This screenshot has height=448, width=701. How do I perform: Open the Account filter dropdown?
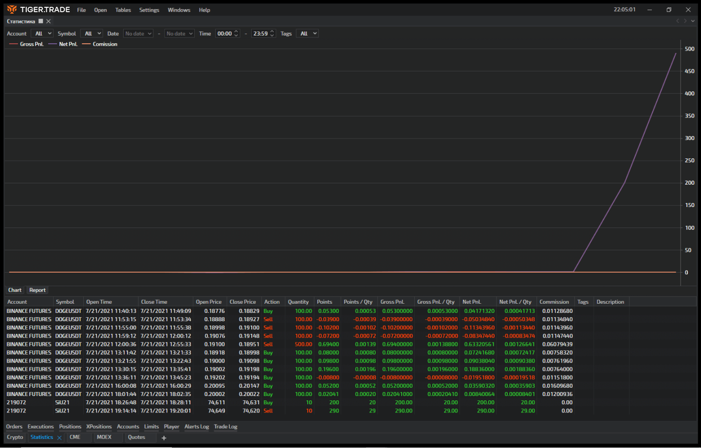(x=41, y=33)
